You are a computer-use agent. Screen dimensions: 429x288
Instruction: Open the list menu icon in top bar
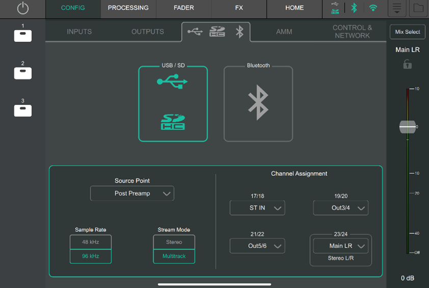[397, 8]
